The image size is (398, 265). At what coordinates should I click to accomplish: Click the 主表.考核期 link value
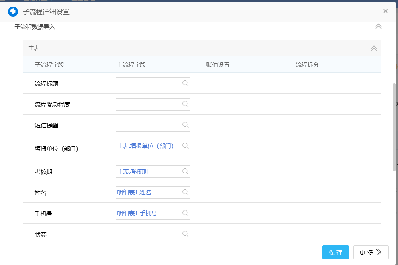[135, 172]
